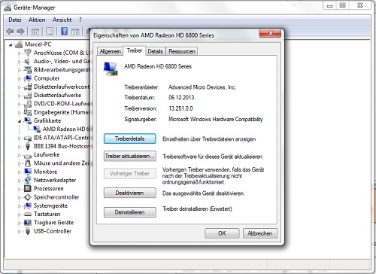376x274 pixels.
Task: Expand the Tastaturen tree node
Action: (x=20, y=215)
